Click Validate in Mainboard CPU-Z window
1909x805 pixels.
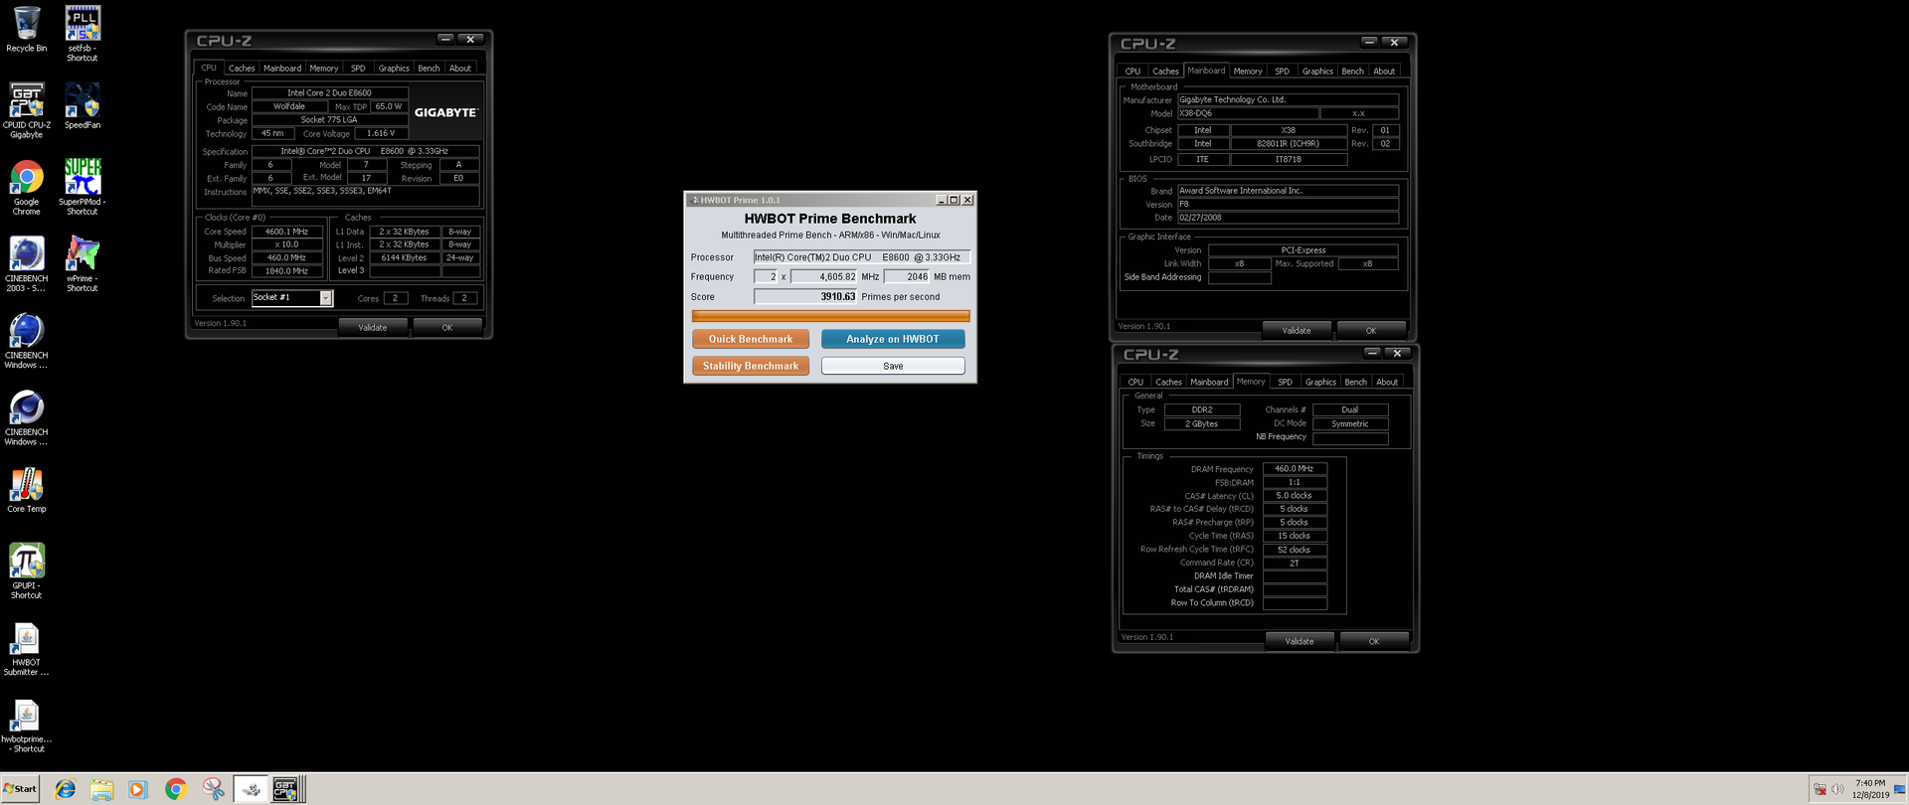pos(1297,330)
